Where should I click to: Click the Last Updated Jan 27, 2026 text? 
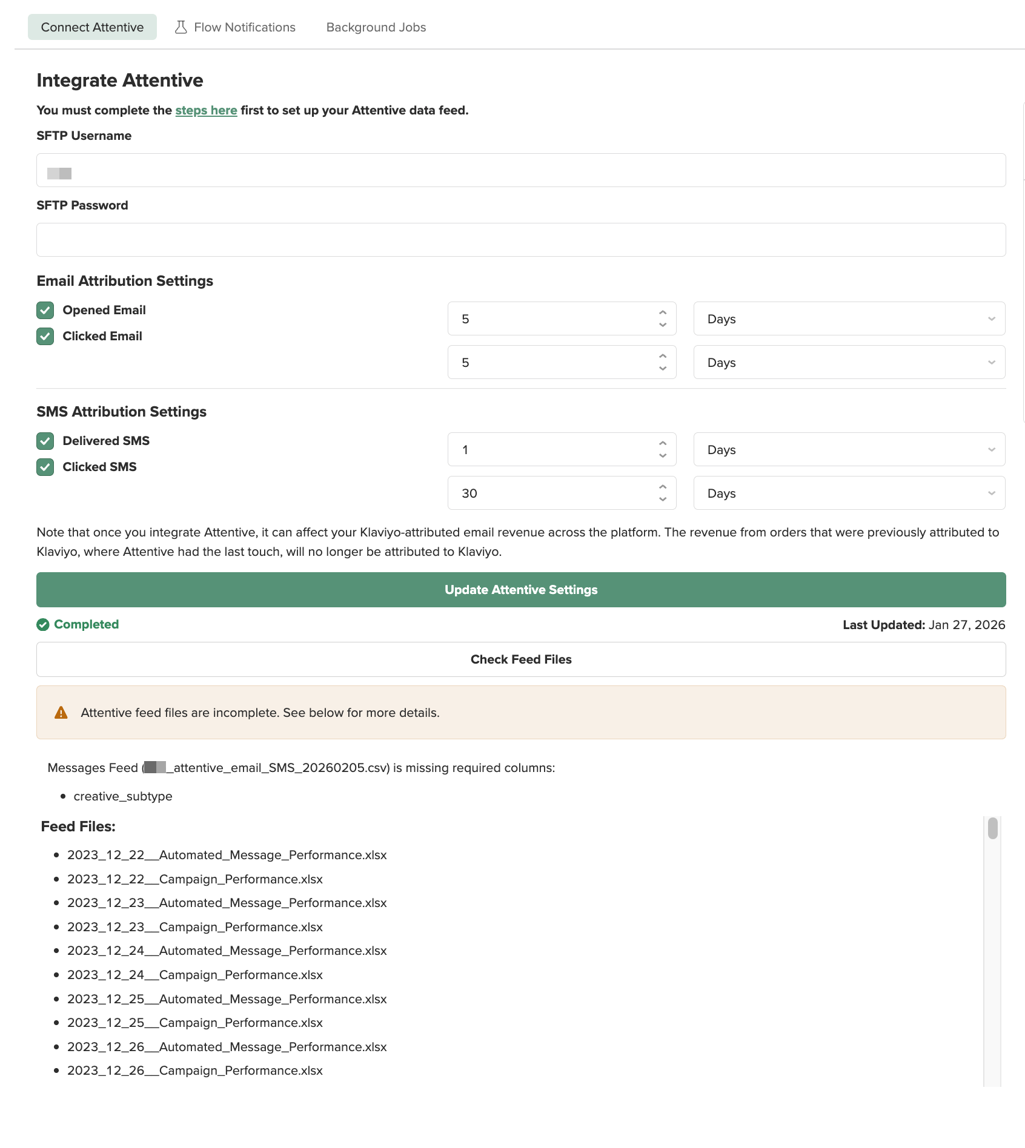(924, 625)
